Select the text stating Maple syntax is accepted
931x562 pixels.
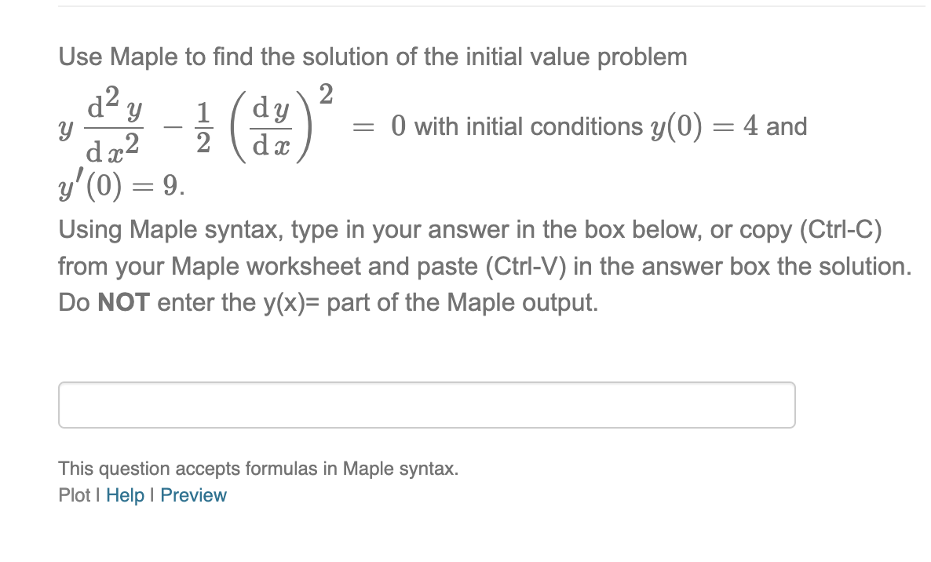coord(259,468)
